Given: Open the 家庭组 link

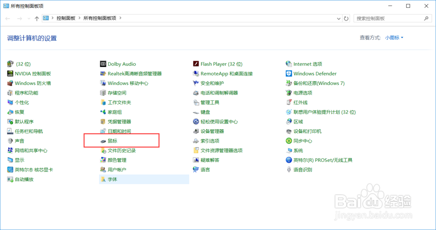Looking at the screenshot, I should coord(115,112).
